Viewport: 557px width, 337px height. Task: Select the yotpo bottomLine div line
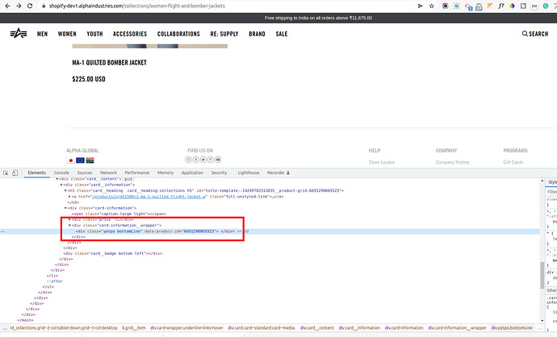coord(270,231)
